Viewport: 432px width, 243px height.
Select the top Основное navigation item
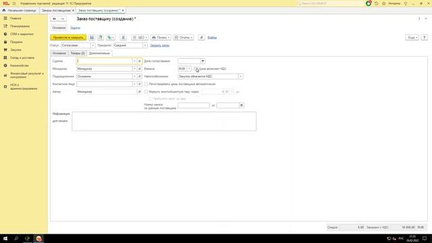pos(59,28)
